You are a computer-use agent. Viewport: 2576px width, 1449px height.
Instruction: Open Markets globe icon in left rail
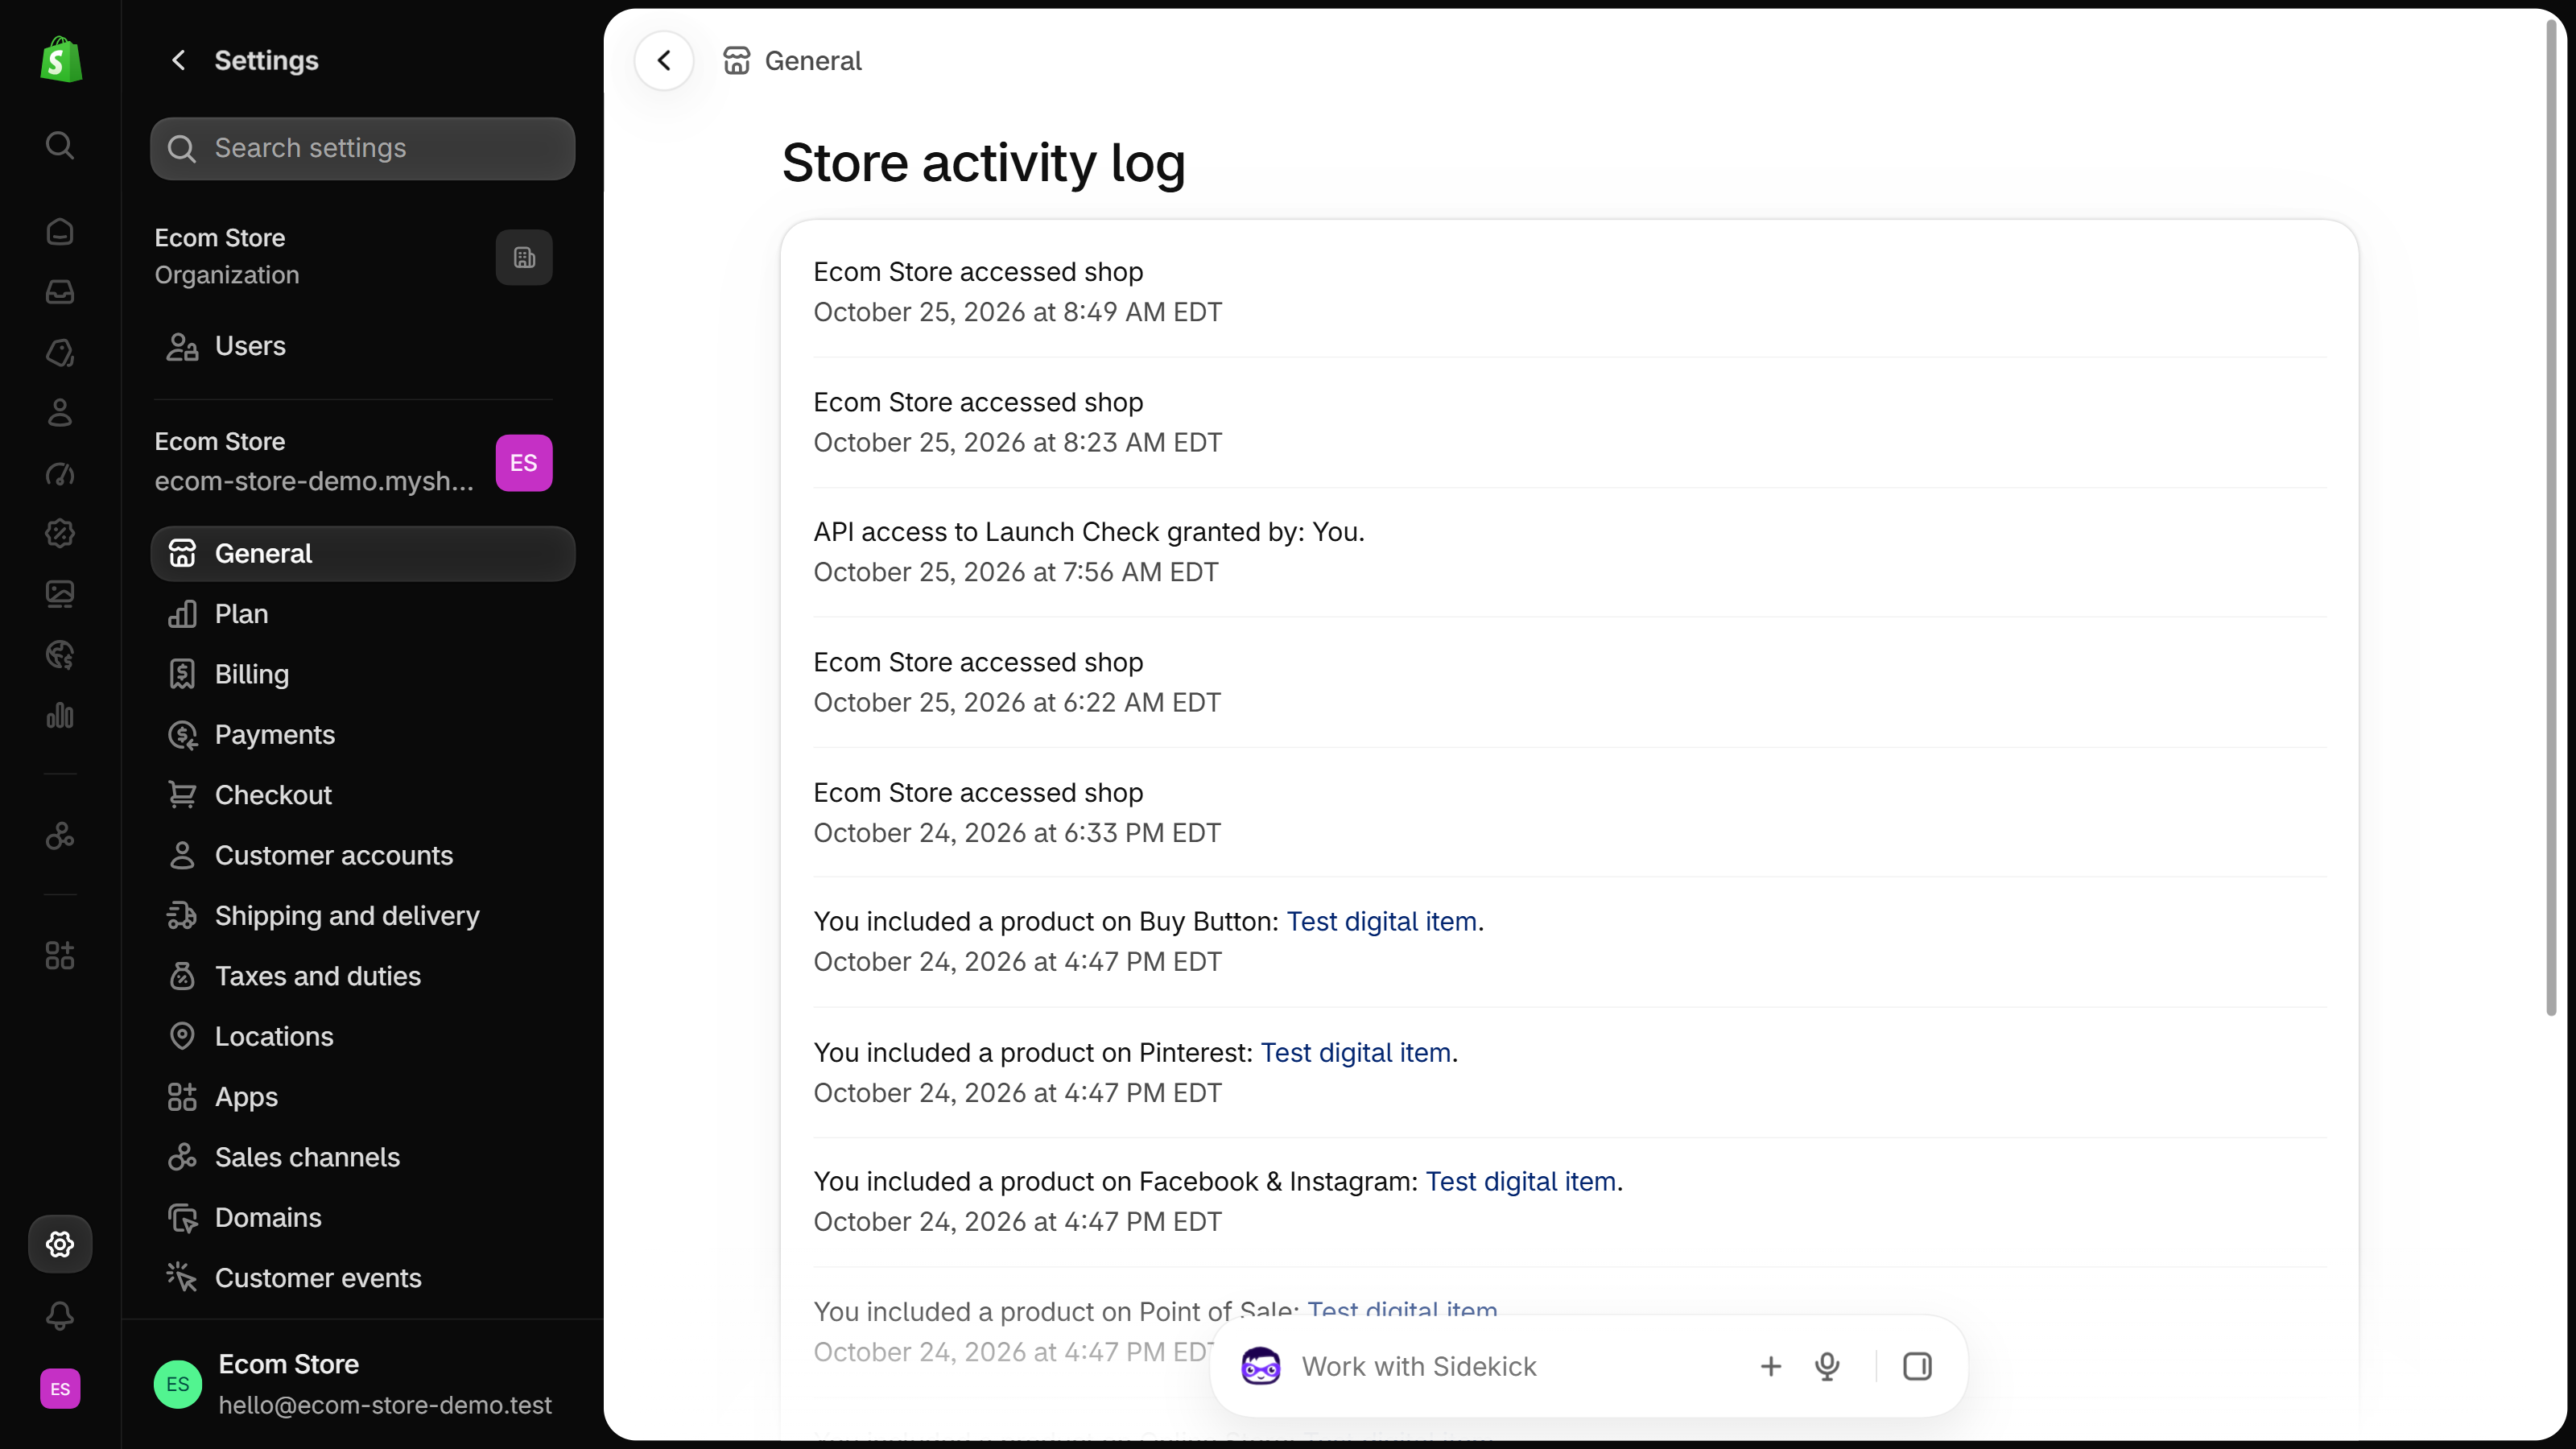click(60, 655)
